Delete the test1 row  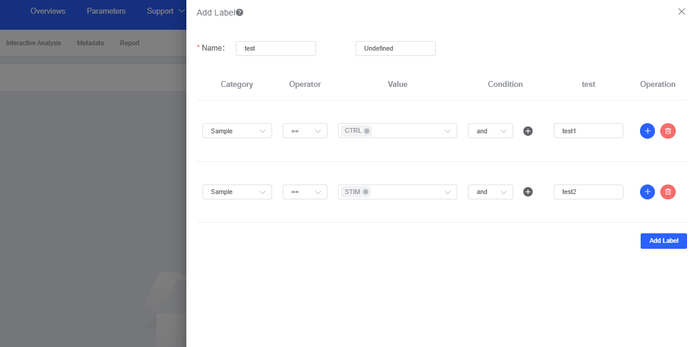click(668, 131)
